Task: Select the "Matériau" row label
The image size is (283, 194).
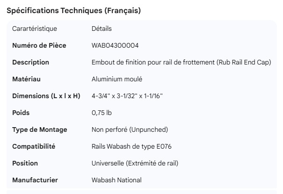Action: pos(26,79)
